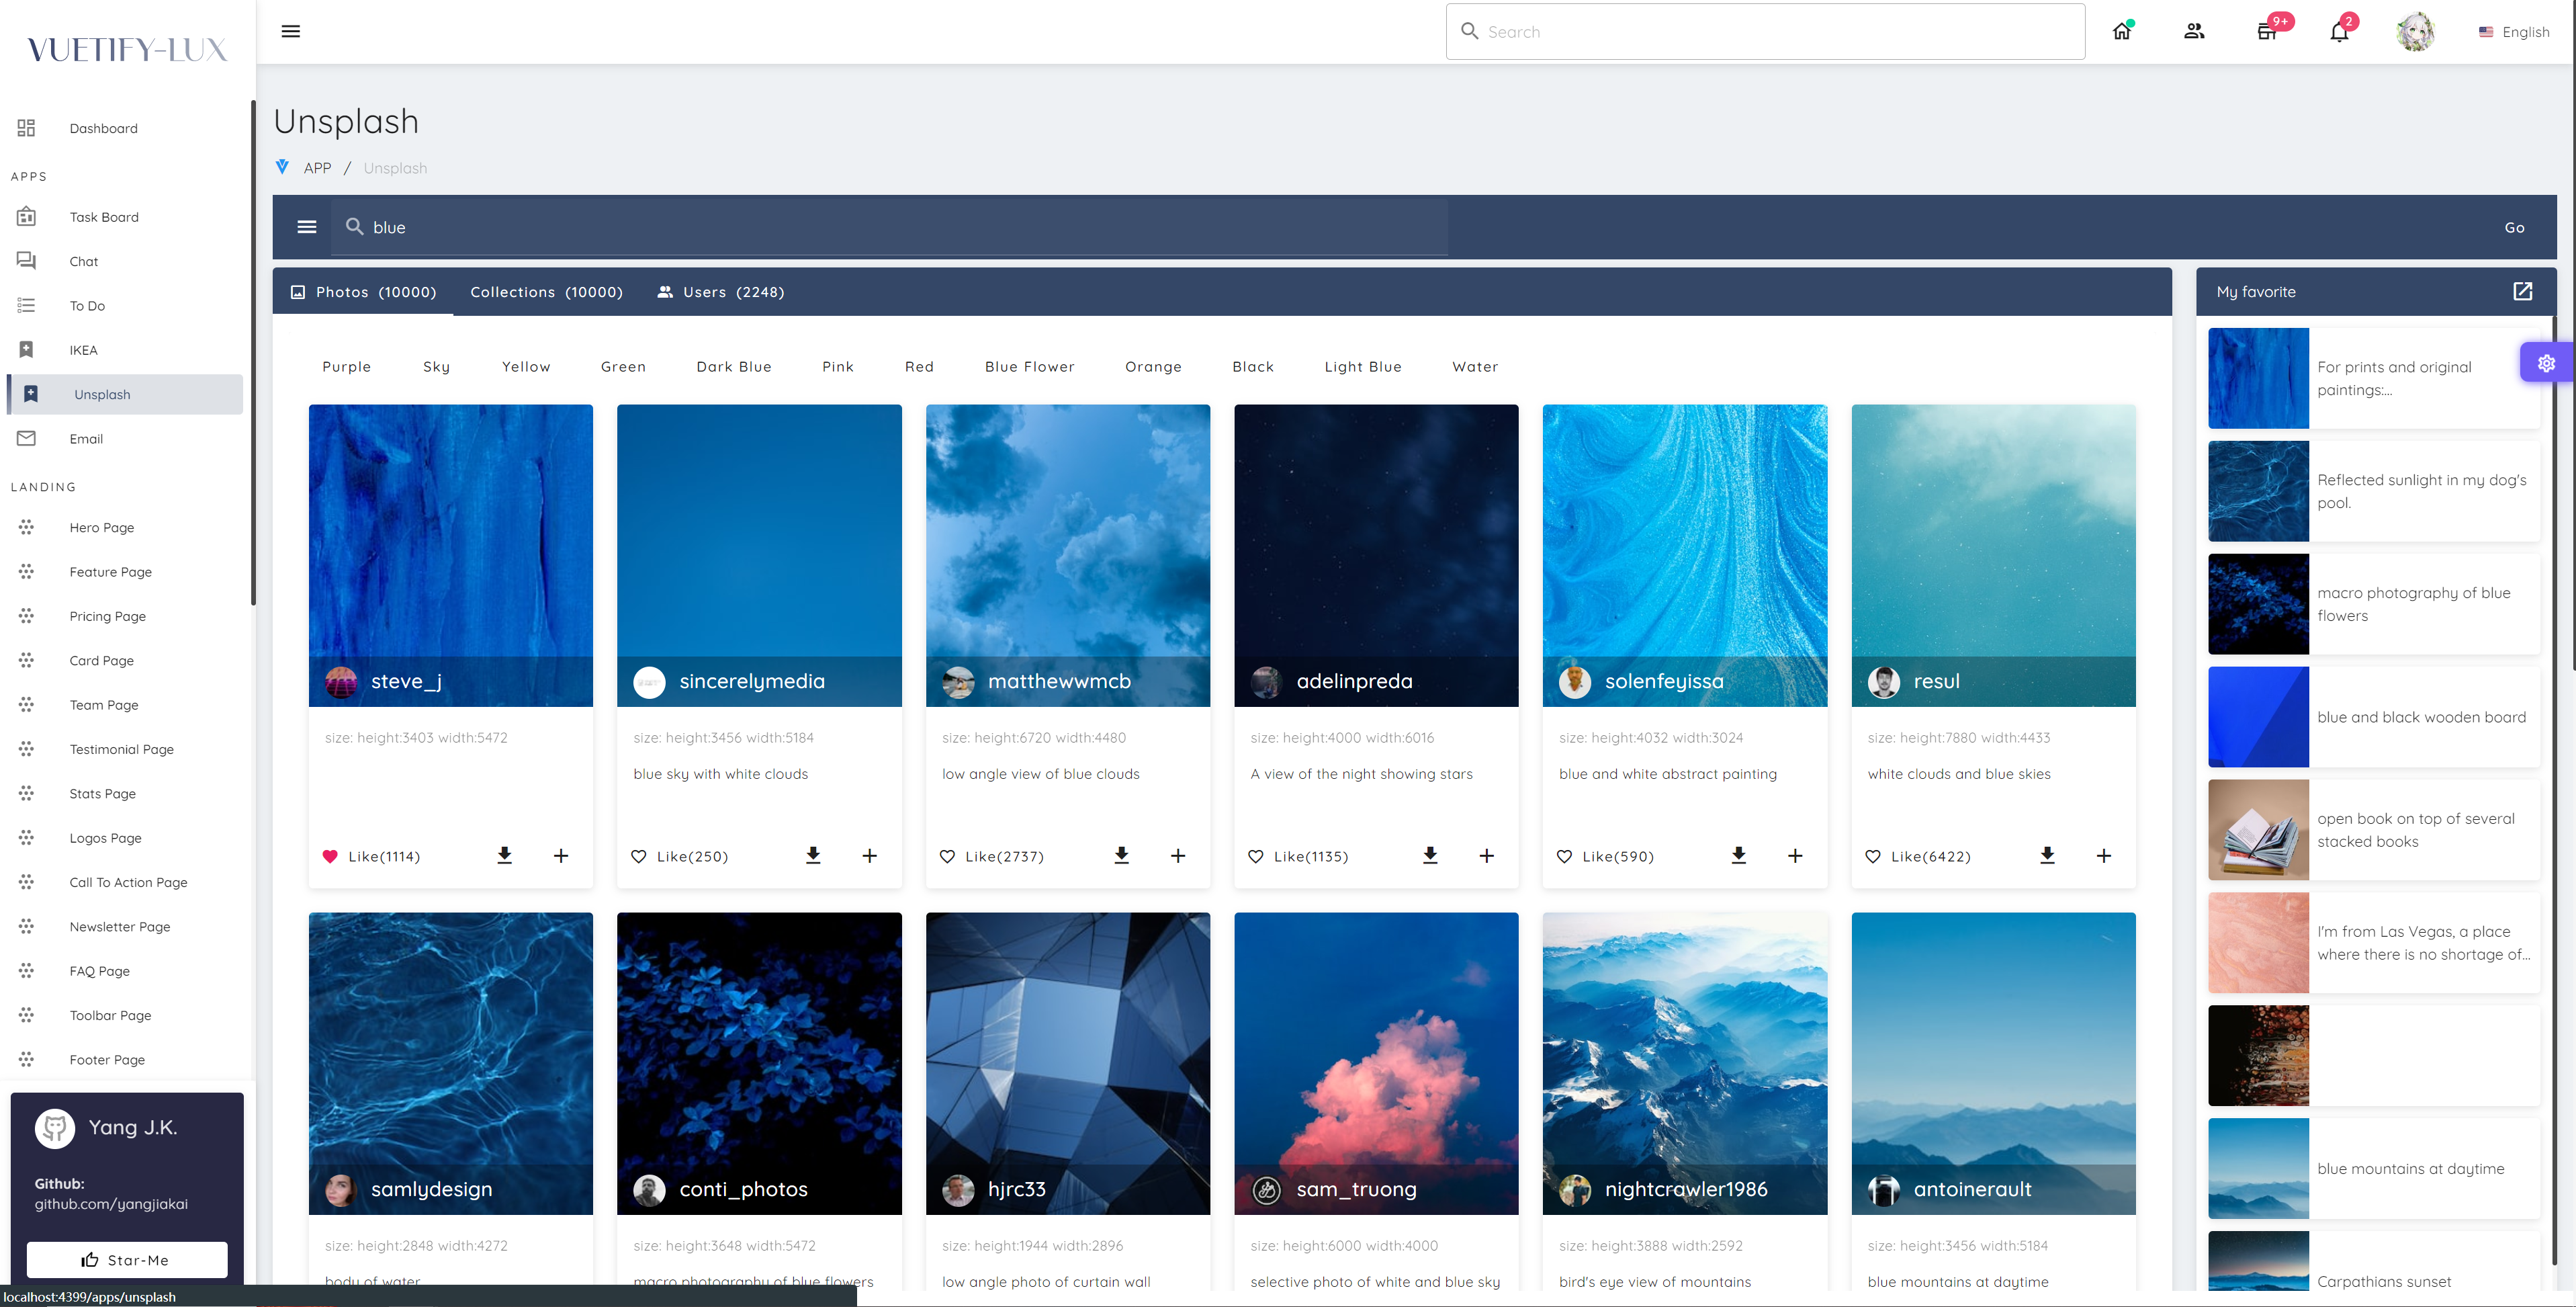Image resolution: width=2576 pixels, height=1307 pixels.
Task: Click the people/groups icon in navbar
Action: 2194,30
